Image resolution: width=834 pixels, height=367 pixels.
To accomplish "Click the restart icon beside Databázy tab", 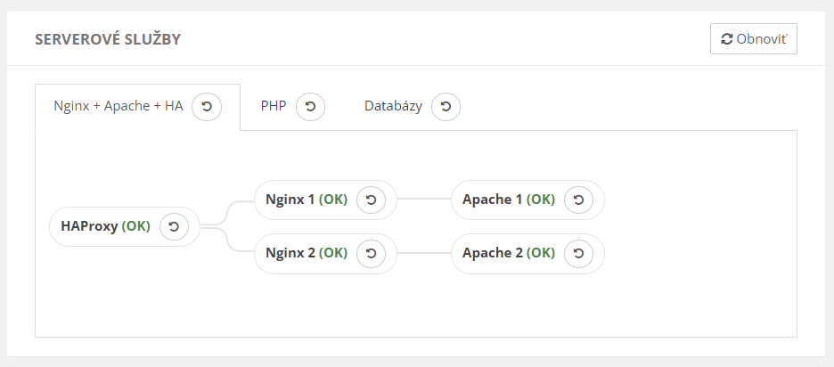I will (446, 106).
